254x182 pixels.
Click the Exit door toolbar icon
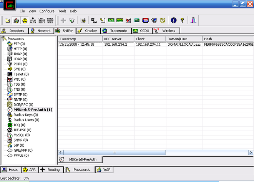tap(193, 20)
